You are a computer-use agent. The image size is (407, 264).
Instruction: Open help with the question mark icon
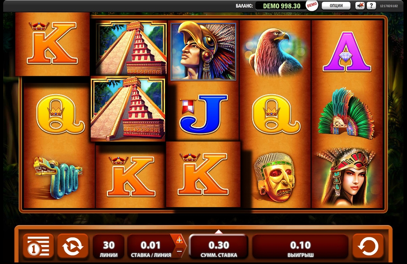tap(371, 6)
